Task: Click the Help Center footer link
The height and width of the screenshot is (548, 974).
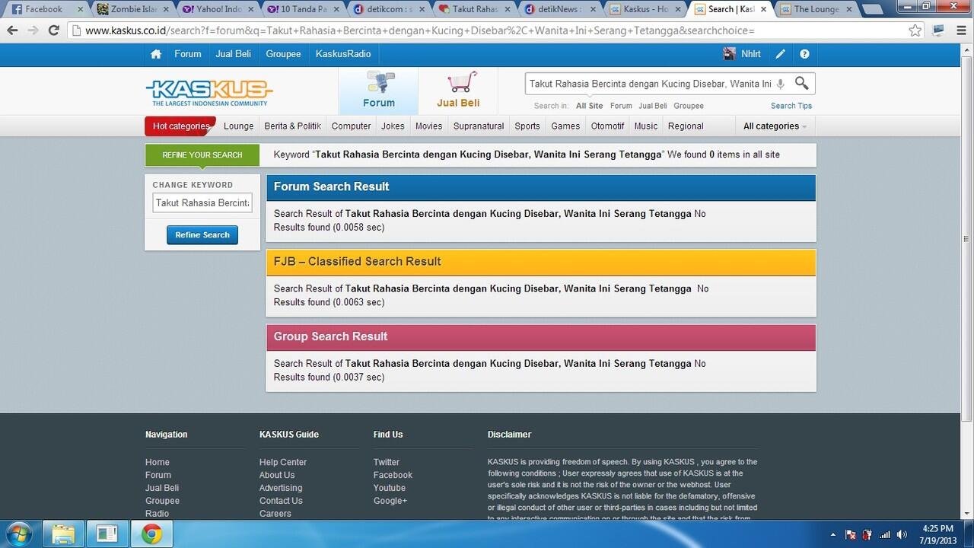Action: click(283, 462)
